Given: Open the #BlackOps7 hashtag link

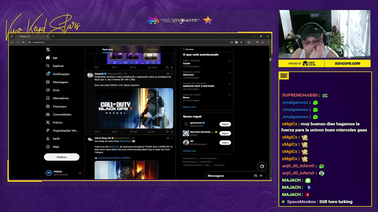Looking at the screenshot, I should (125, 141).
